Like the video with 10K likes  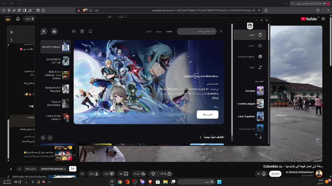(x=165, y=174)
